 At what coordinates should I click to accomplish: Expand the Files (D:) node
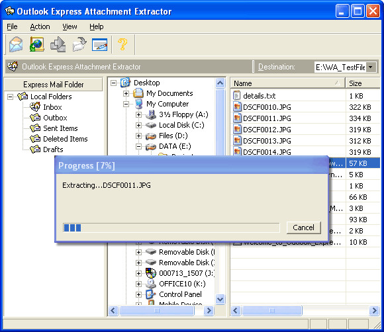pyautogui.click(x=138, y=136)
